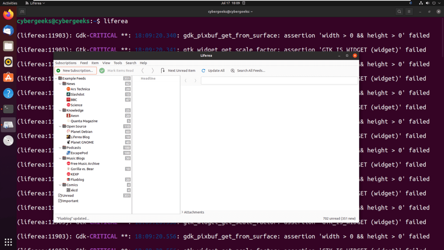Click the browser back arrow in item pane
This screenshot has width=444, height=250.
pos(186,81)
